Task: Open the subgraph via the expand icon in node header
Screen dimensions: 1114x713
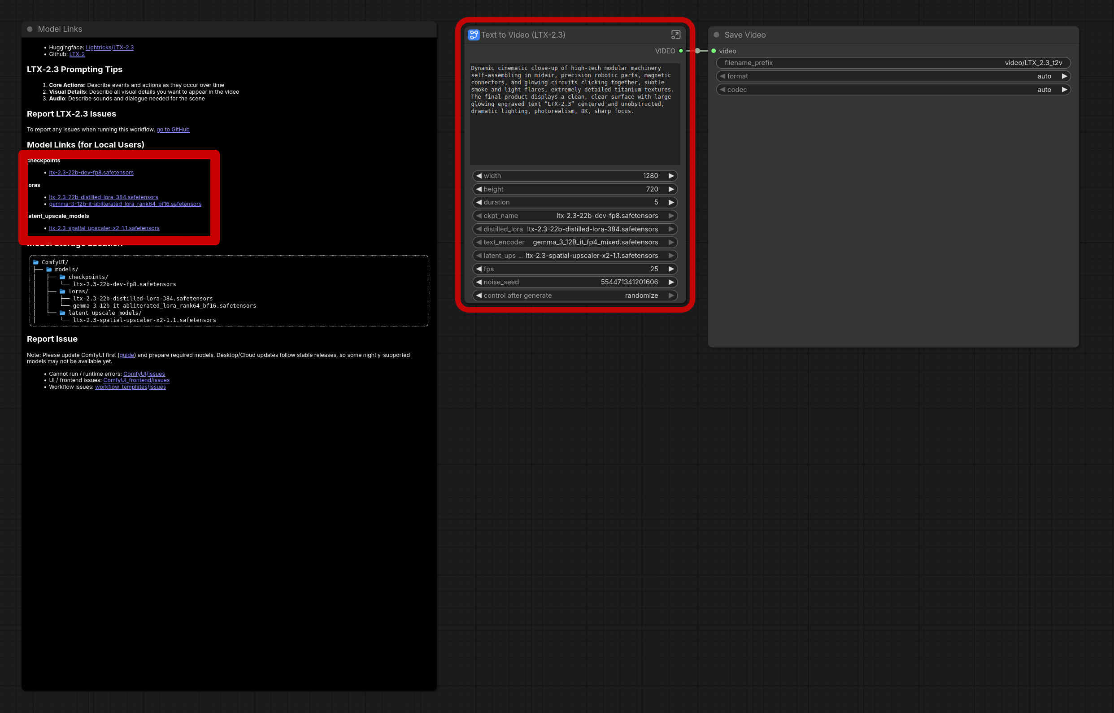Action: (x=675, y=35)
